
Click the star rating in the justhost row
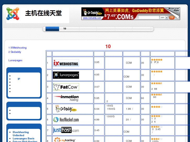pyautogui.click(x=157, y=127)
